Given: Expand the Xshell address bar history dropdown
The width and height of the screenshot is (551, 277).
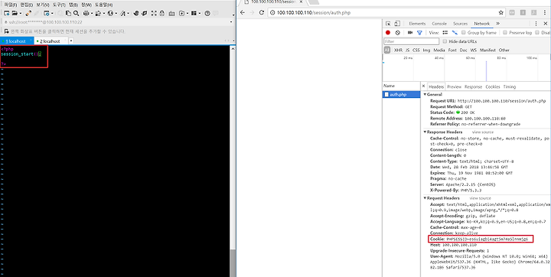Looking at the screenshot, I should pyautogui.click(x=231, y=22).
